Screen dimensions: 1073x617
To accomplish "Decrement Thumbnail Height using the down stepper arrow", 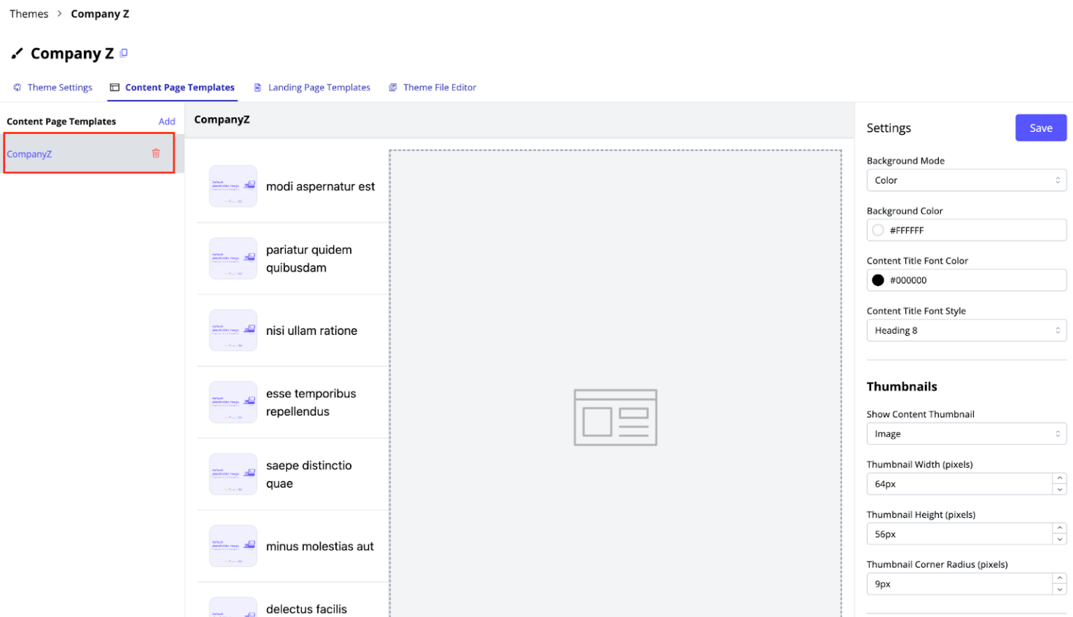I will point(1060,538).
